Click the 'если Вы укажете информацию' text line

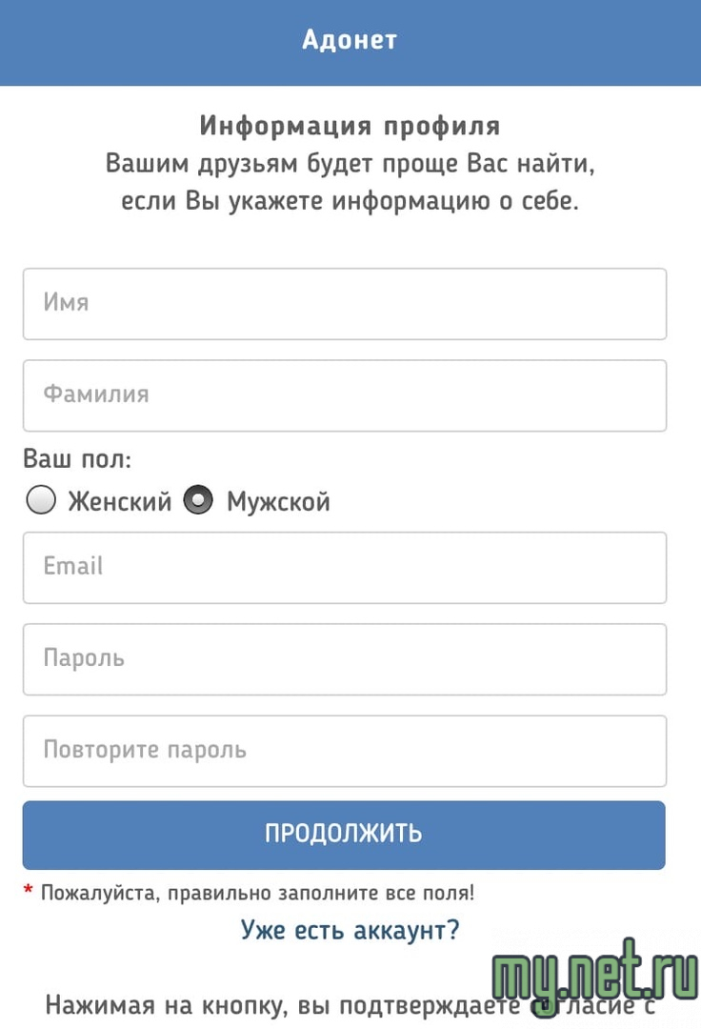350,202
